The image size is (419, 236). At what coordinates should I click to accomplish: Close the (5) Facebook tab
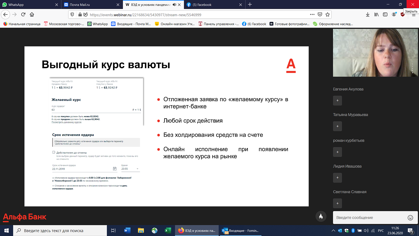(241, 4)
